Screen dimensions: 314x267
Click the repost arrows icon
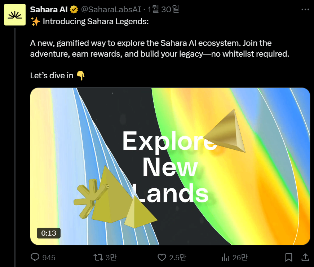point(98,257)
